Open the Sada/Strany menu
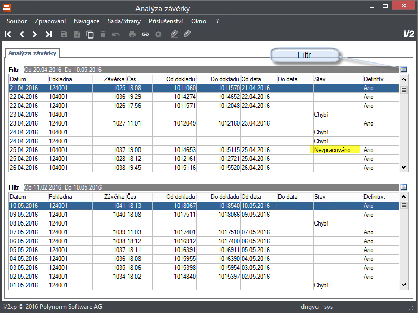This screenshot has height=313, width=418. pos(124,21)
